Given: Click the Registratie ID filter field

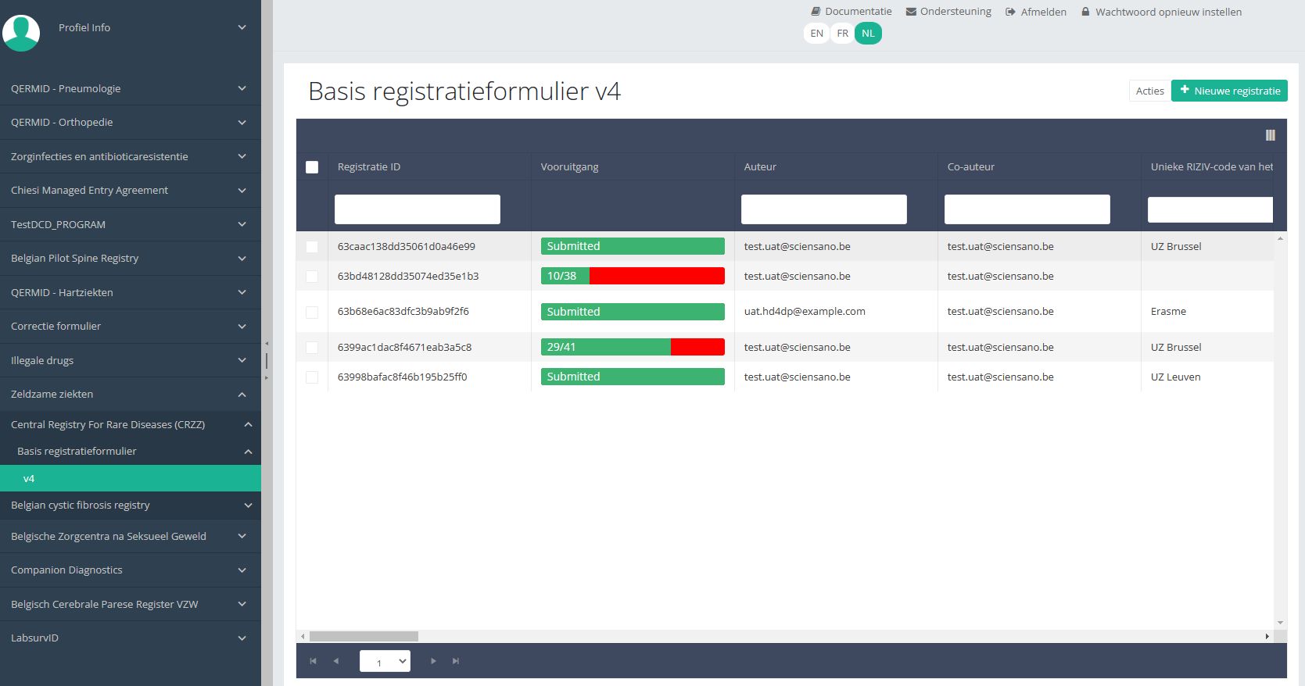Looking at the screenshot, I should [x=417, y=209].
